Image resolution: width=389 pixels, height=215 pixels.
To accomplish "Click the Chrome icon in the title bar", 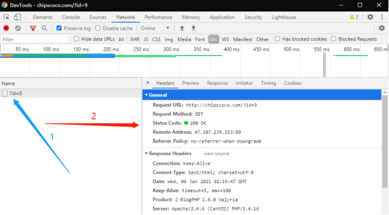I will click(4, 5).
